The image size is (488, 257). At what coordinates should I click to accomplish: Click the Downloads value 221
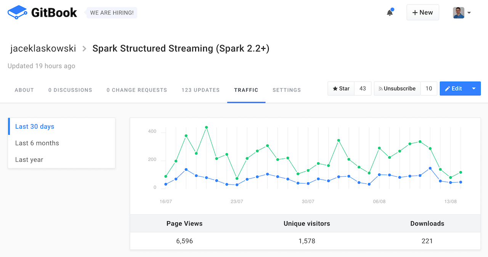coord(427,241)
